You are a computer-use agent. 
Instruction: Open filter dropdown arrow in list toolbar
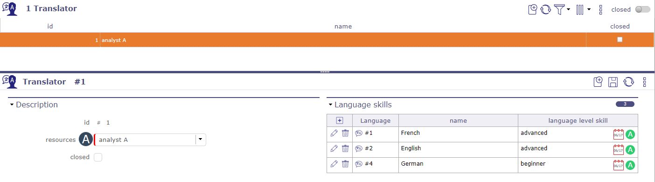pyautogui.click(x=569, y=9)
